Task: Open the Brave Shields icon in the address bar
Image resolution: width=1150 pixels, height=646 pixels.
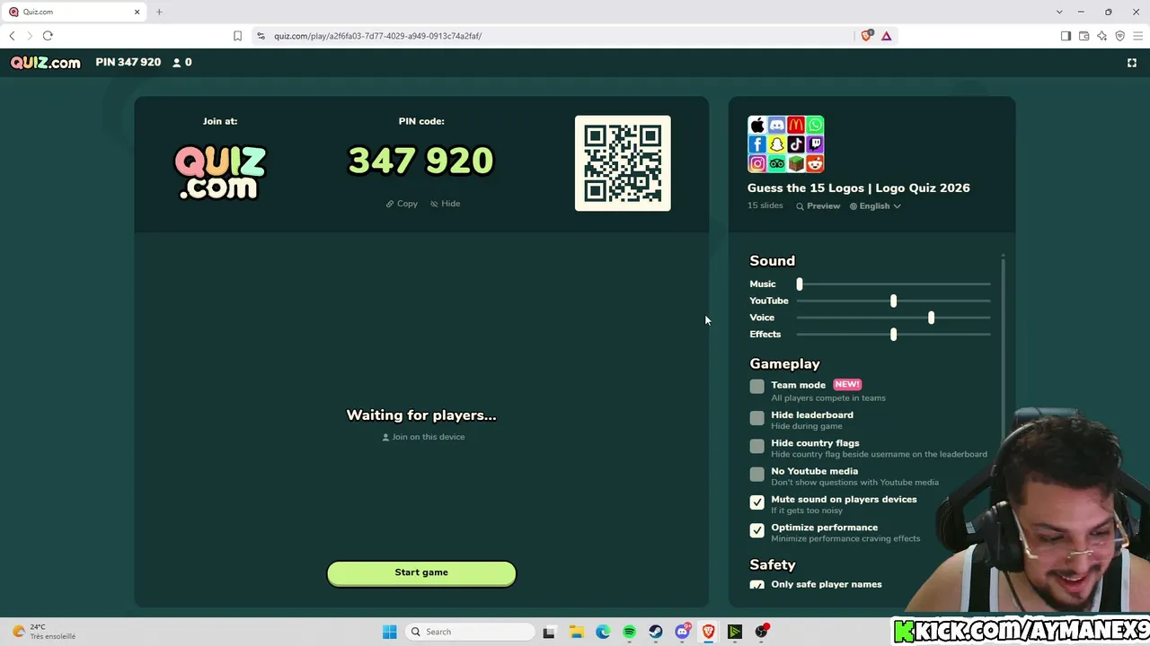Action: click(867, 36)
